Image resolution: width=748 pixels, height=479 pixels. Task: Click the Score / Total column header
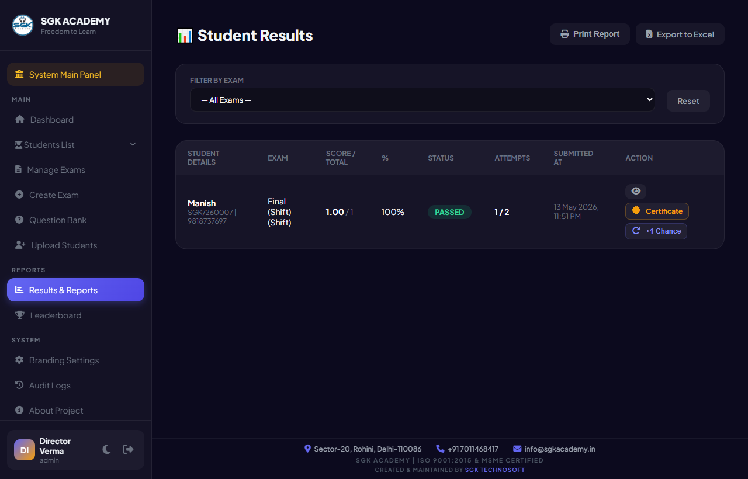(x=341, y=158)
